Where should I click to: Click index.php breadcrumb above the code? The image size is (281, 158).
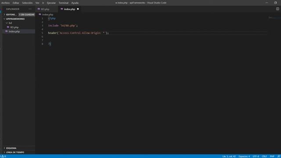(x=48, y=14)
